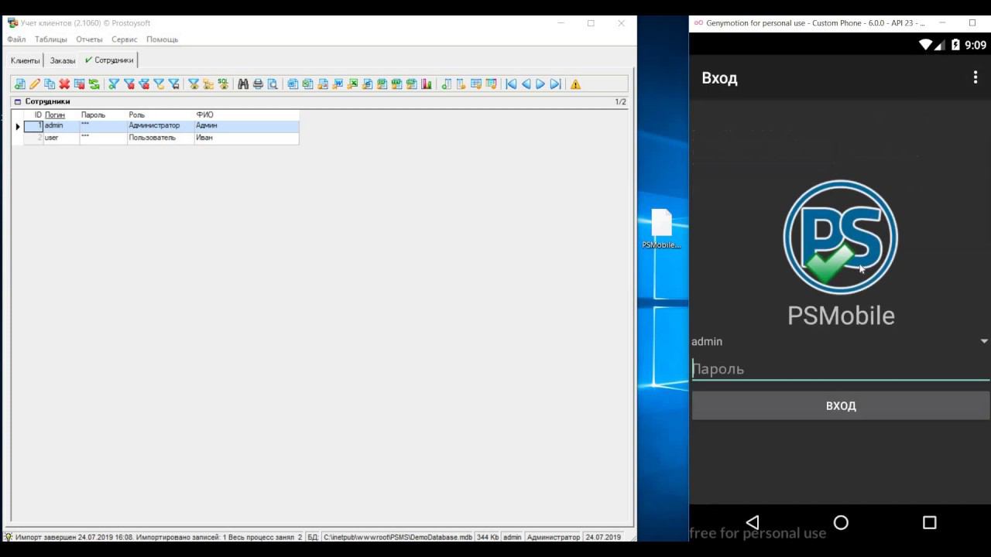Click the Иван name cell
Screen dimensions: 991x557
click(246, 138)
